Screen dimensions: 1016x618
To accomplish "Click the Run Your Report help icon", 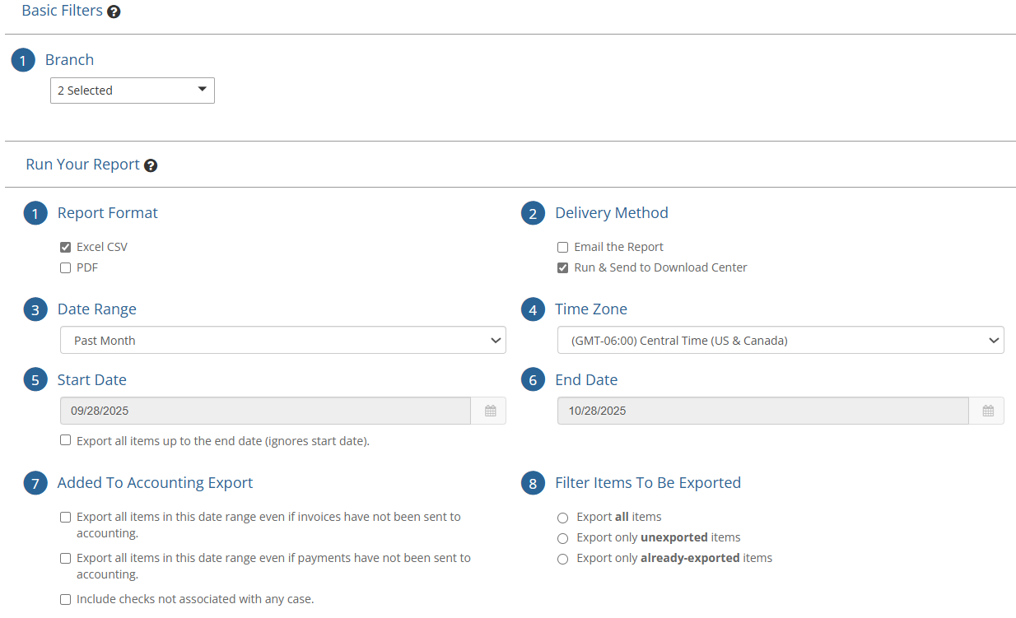I will pos(151,165).
